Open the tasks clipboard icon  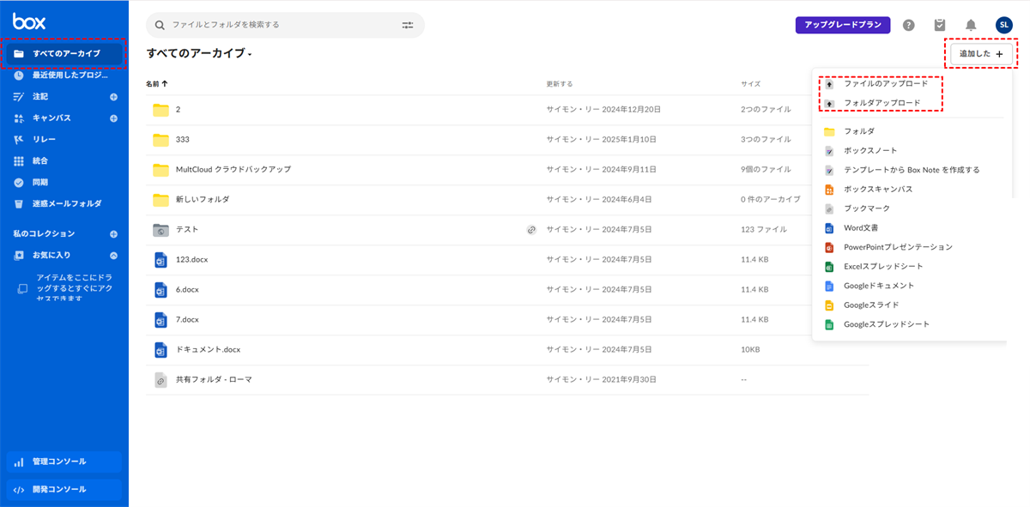tap(940, 25)
